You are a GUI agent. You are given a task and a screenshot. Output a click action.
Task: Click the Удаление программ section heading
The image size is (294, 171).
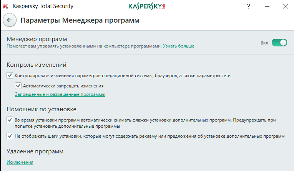coord(35,151)
